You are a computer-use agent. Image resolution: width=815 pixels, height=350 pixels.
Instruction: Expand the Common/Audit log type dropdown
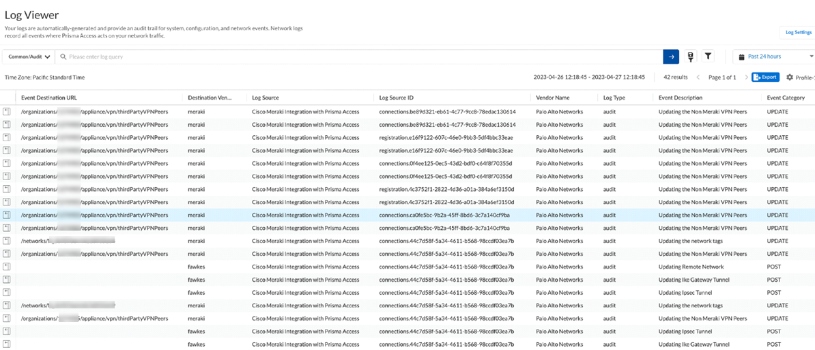pos(29,57)
